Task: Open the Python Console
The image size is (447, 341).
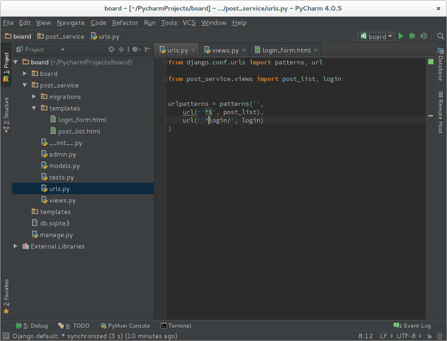Action: 125,326
